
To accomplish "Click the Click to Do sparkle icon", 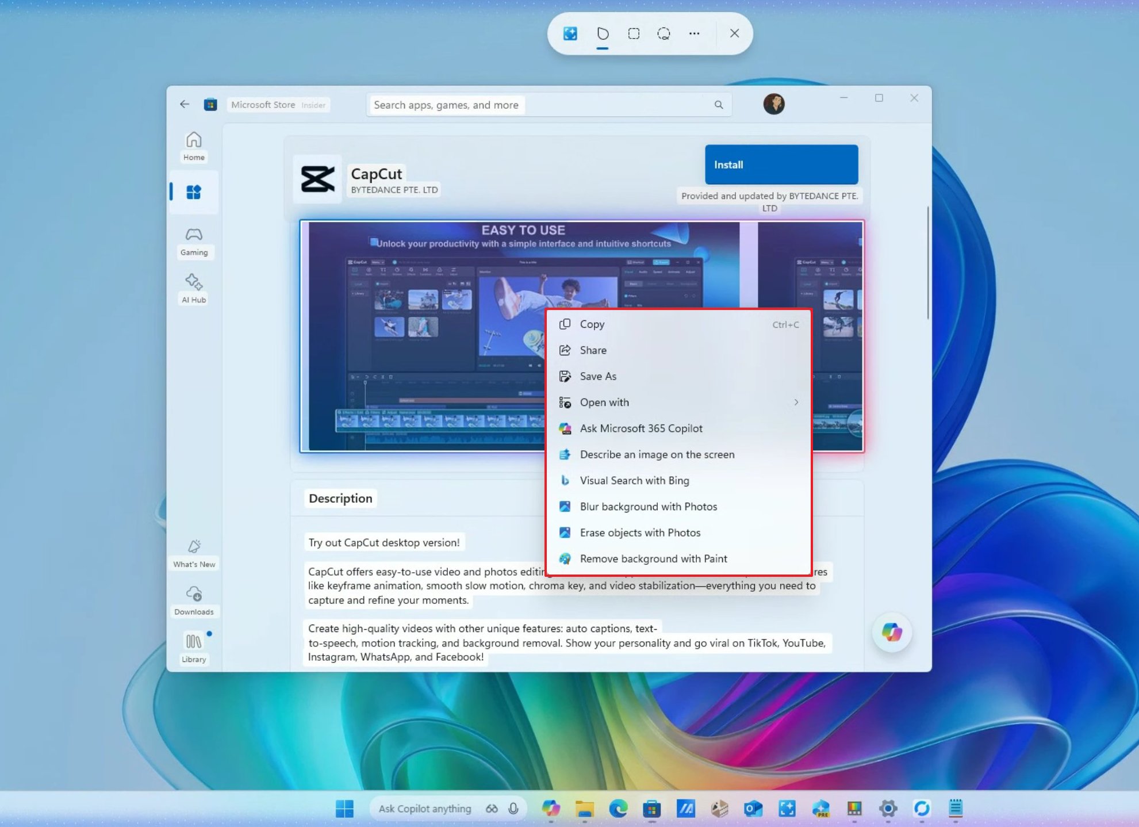I will point(570,33).
